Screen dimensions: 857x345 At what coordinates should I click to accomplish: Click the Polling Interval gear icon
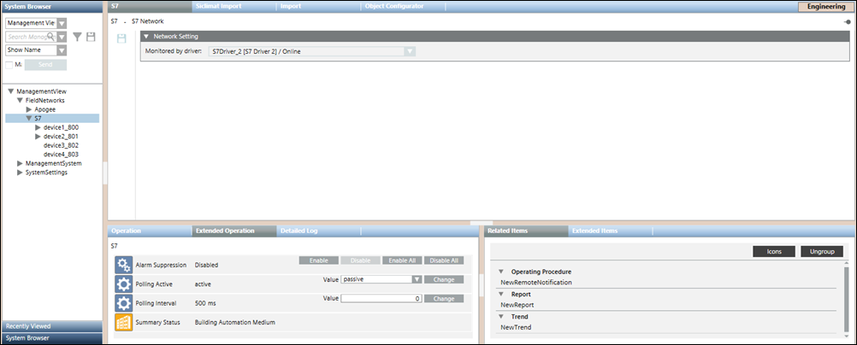123,303
